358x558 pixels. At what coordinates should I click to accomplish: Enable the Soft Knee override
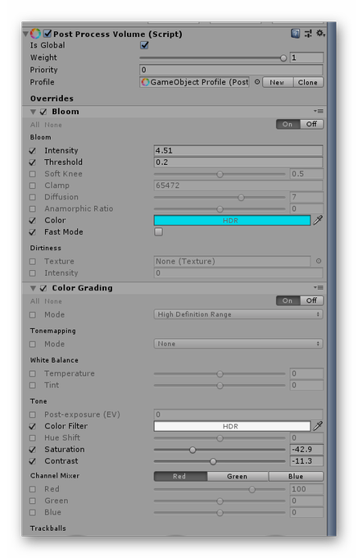pyautogui.click(x=33, y=174)
